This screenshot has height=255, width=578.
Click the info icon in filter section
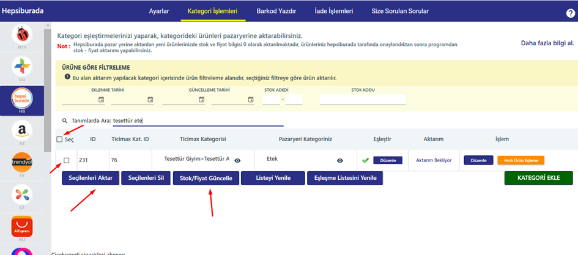click(x=67, y=77)
